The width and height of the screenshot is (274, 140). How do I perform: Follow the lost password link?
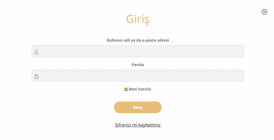click(138, 125)
